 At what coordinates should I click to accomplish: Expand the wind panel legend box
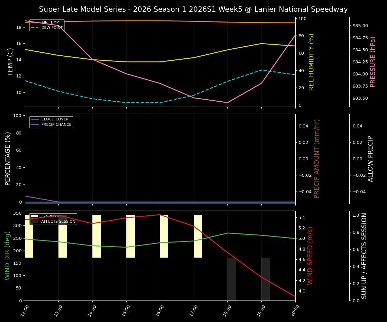click(54, 219)
